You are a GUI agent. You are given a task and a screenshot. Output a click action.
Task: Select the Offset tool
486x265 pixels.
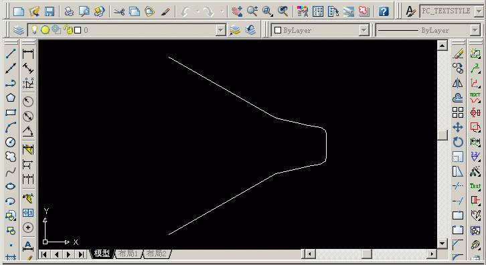click(458, 98)
